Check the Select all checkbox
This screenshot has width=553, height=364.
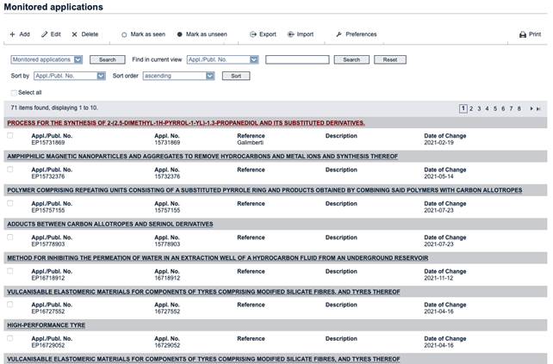[x=13, y=92]
